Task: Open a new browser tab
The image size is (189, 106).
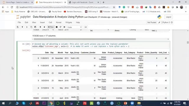Action: click(103, 2)
